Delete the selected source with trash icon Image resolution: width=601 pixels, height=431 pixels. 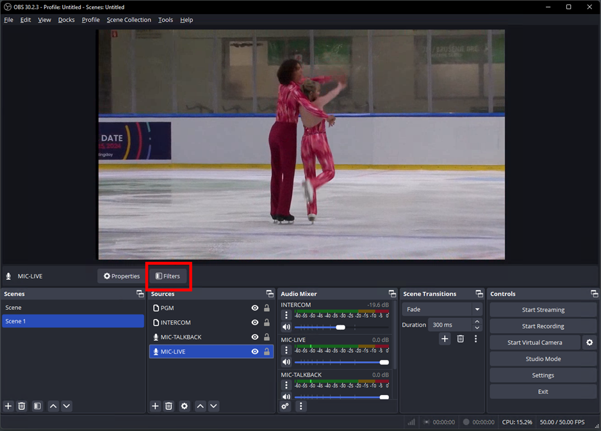coord(169,406)
